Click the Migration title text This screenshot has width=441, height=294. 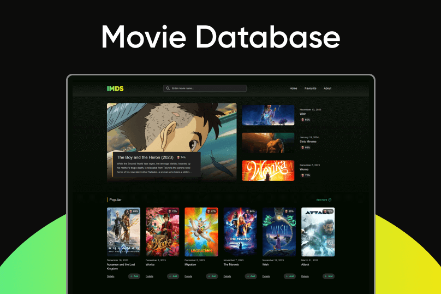(x=190, y=264)
